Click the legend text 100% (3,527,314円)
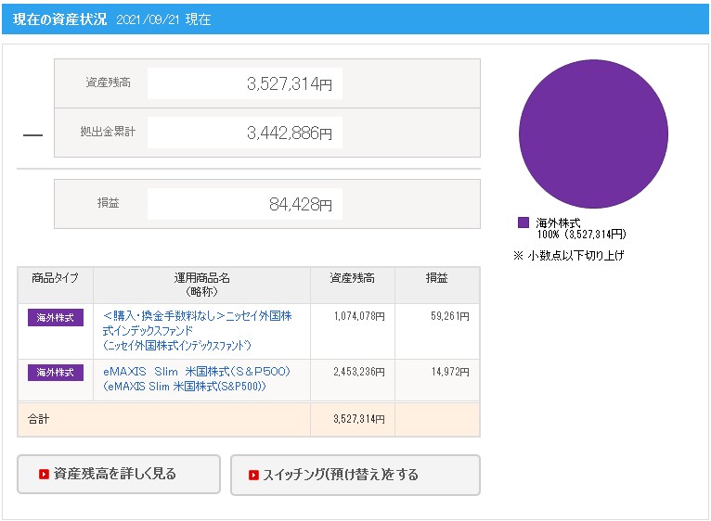 (x=581, y=235)
